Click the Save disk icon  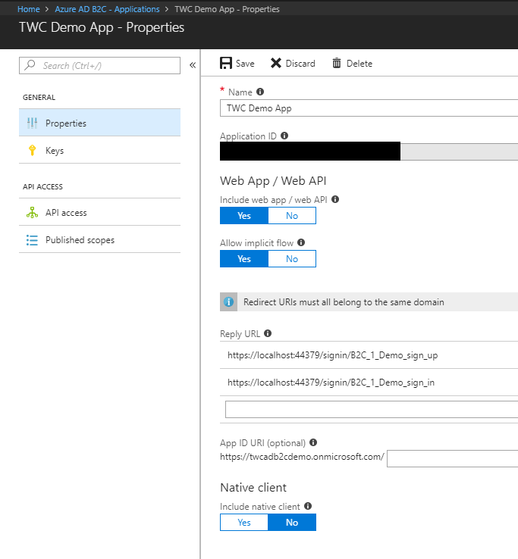tap(225, 63)
